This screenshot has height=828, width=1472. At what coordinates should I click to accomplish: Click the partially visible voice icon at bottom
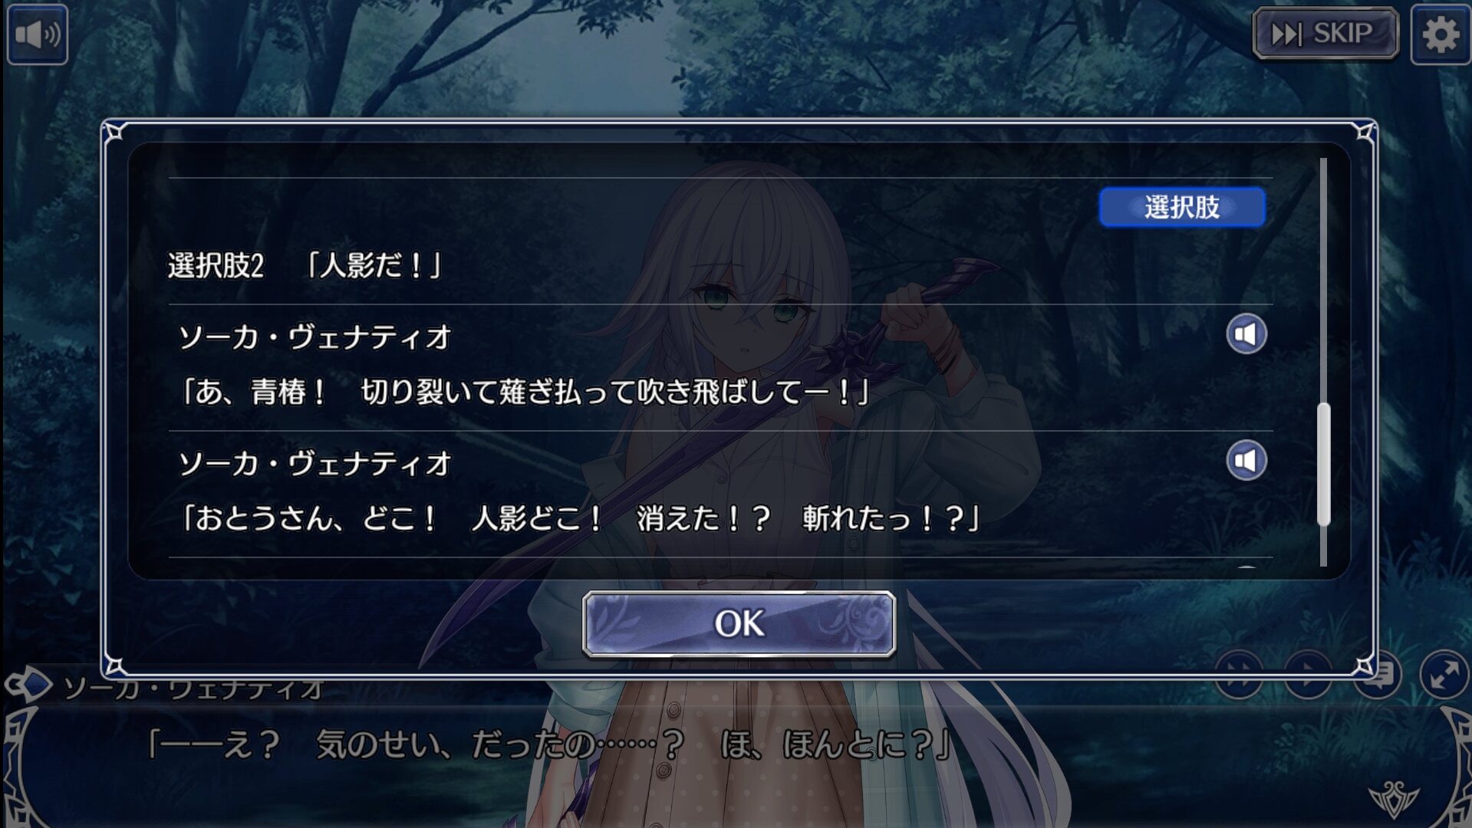tap(1246, 567)
